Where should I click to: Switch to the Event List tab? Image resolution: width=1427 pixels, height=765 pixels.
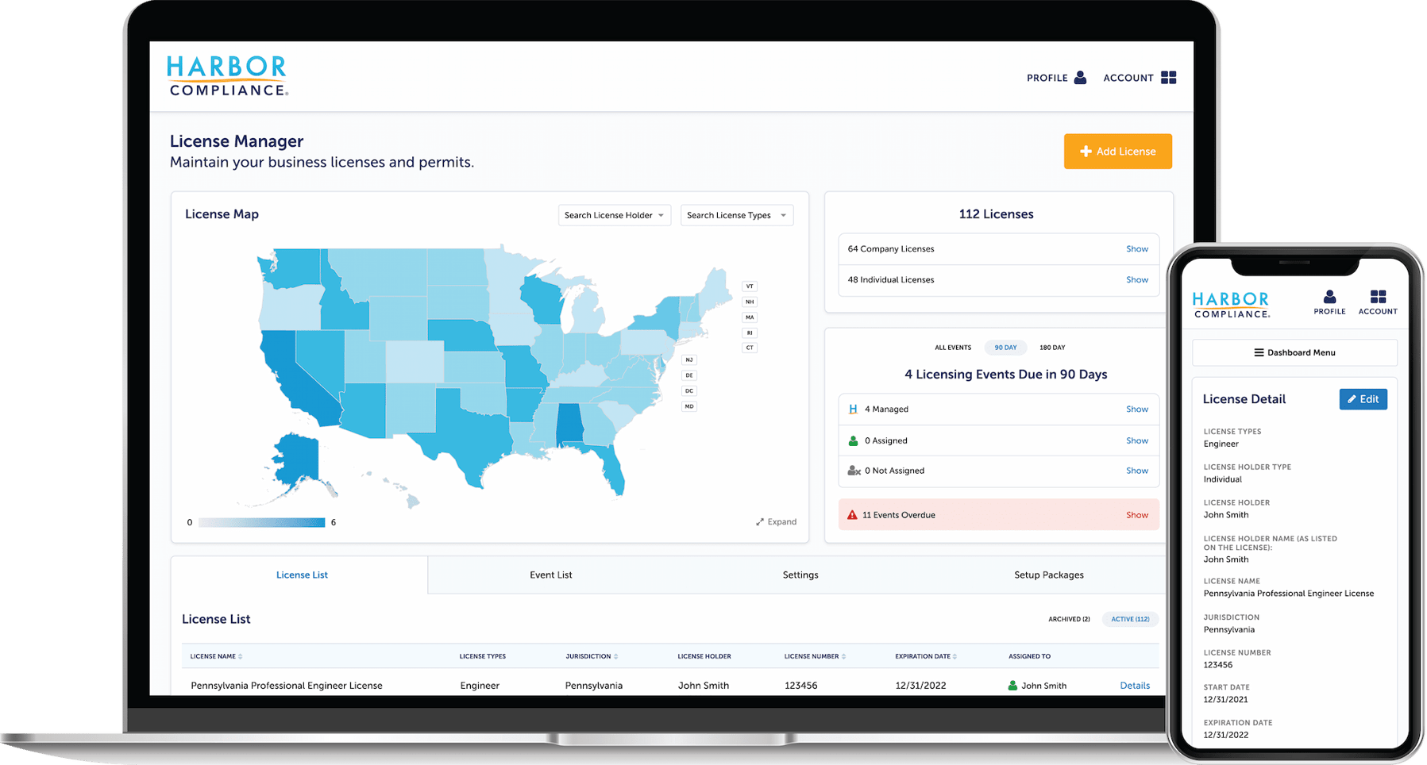[x=550, y=574]
